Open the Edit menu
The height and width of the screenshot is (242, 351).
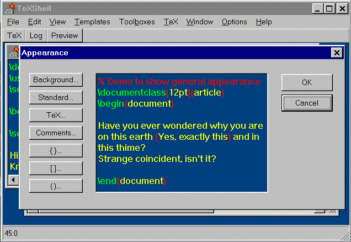pos(34,22)
